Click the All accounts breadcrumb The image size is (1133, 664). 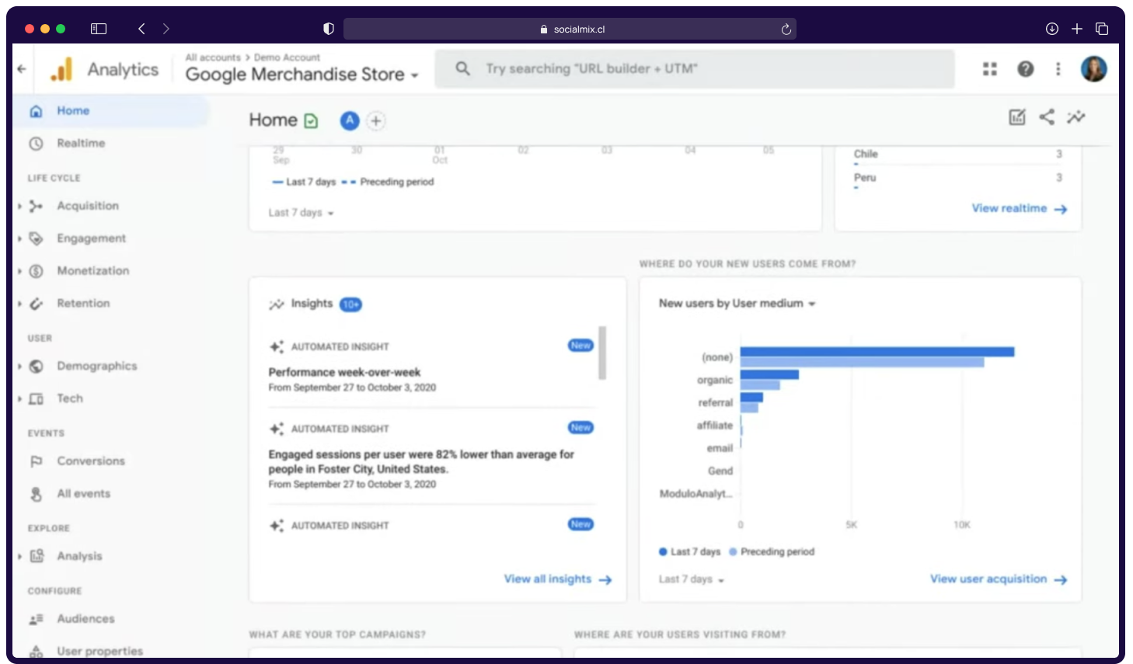pos(213,57)
